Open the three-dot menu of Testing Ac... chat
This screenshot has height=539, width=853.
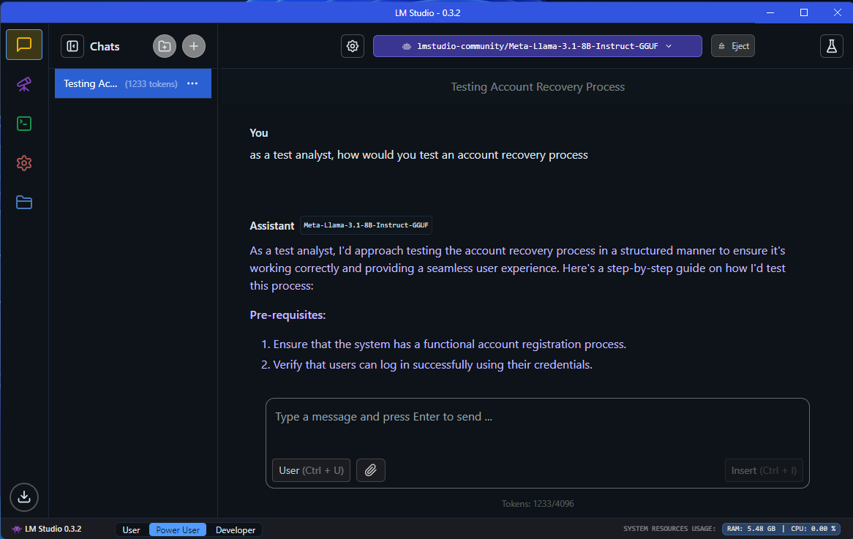coord(192,84)
